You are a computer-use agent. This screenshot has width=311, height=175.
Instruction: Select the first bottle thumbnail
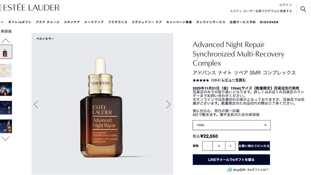[5, 52]
